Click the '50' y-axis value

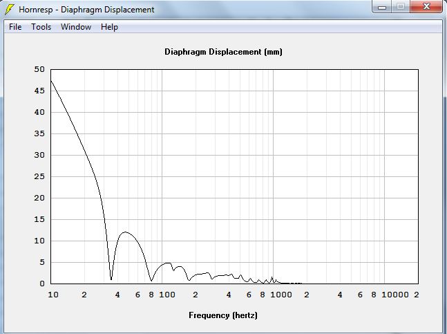[x=39, y=69]
